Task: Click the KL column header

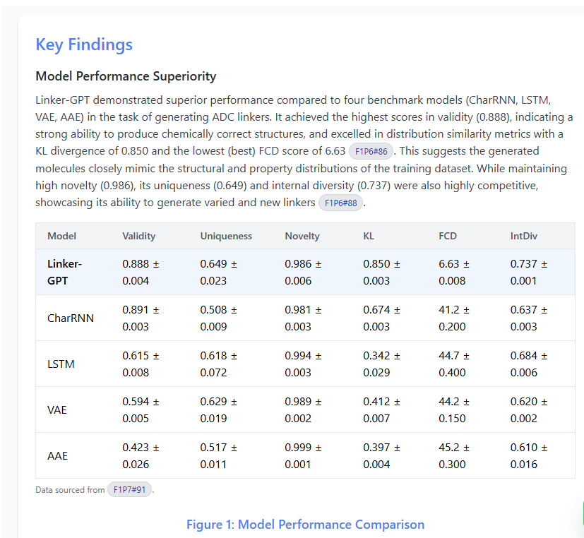Action: coord(369,236)
